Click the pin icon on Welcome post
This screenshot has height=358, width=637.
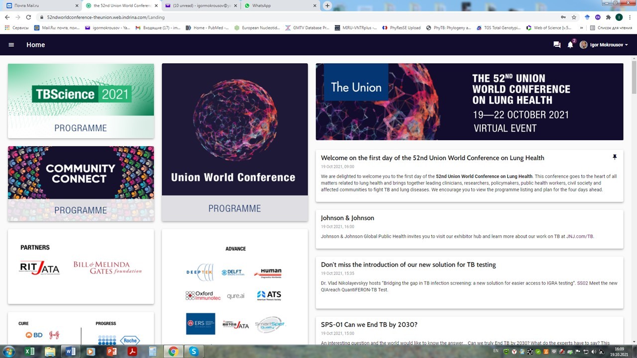[x=615, y=157]
